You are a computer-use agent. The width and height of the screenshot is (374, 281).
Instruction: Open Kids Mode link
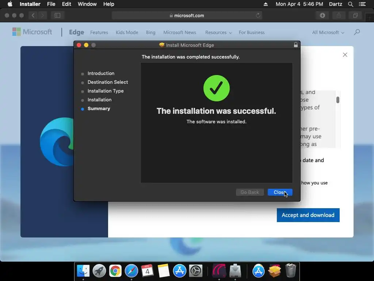(127, 33)
